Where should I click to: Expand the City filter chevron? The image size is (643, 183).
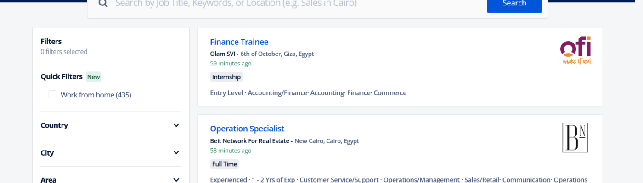pos(176,153)
